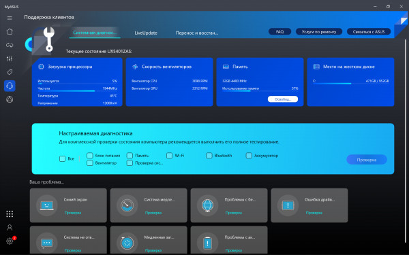
Task: Open Customization sliders icon in sidebar
Action: (x=10, y=58)
